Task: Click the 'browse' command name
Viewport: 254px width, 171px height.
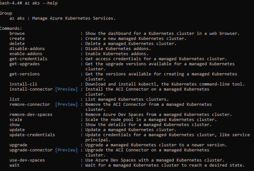Action: pos(17,33)
